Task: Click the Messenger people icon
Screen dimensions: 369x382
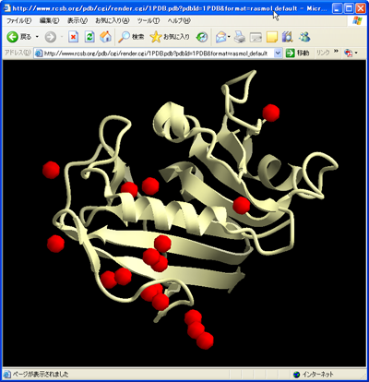Action: click(x=304, y=37)
